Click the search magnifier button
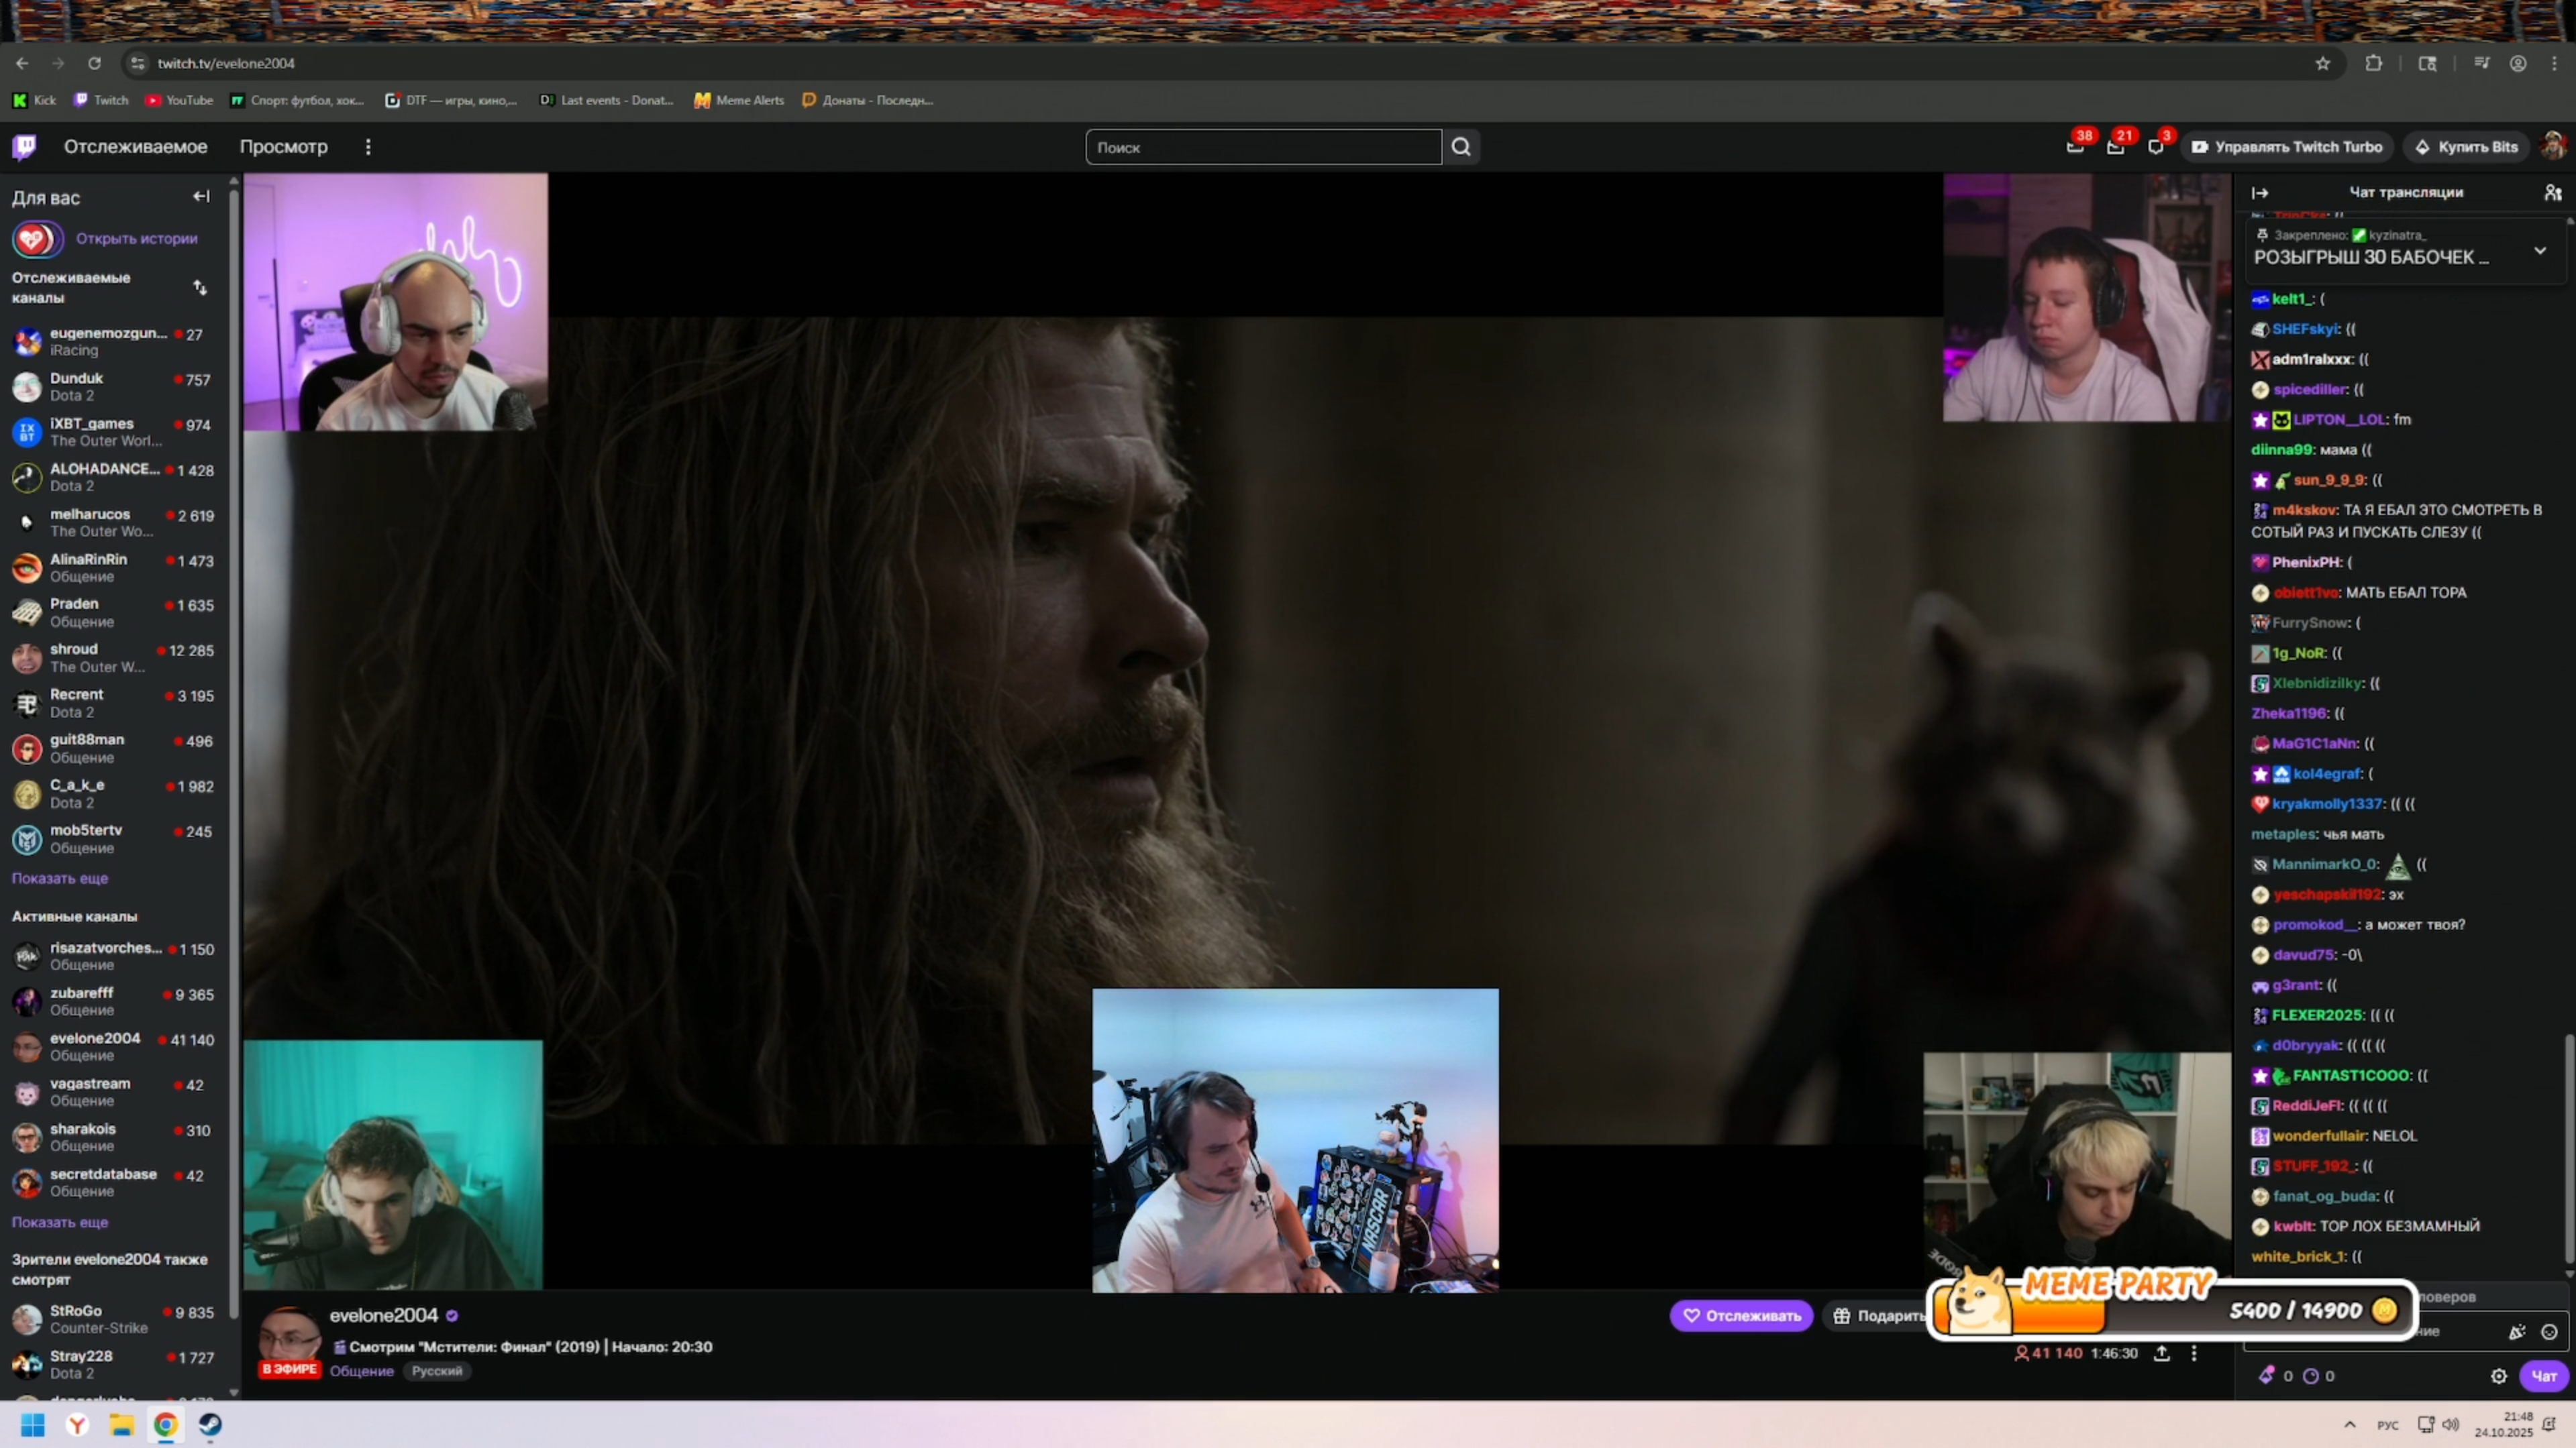Image resolution: width=2576 pixels, height=1448 pixels. (1461, 147)
